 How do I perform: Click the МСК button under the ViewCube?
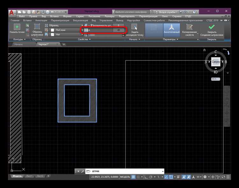(215, 79)
